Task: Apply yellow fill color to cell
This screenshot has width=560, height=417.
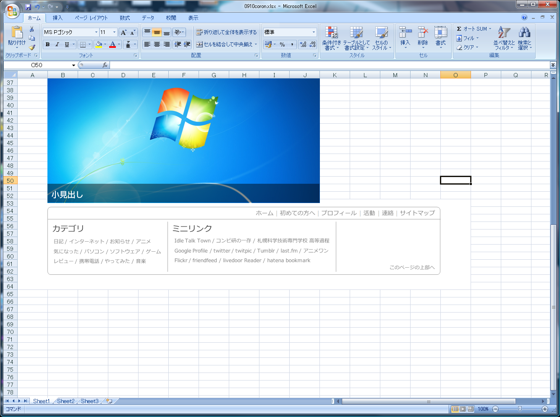Action: click(x=99, y=44)
